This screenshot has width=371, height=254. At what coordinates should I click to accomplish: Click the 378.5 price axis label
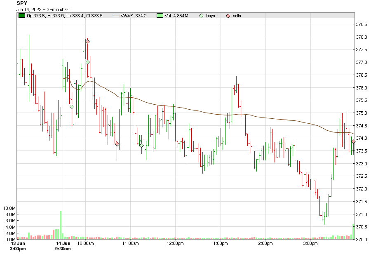tap(362, 24)
